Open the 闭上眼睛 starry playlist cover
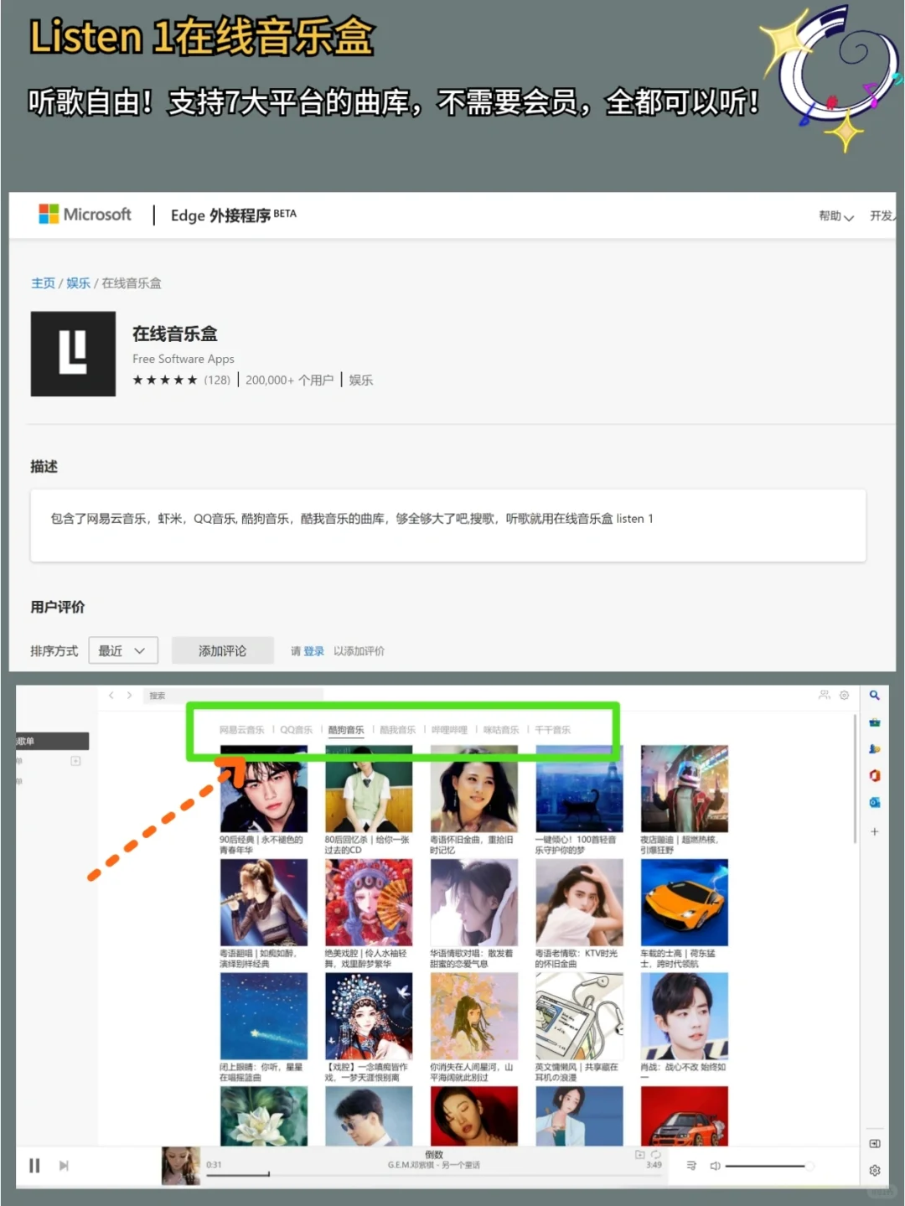Image resolution: width=905 pixels, height=1206 pixels. tap(263, 1017)
